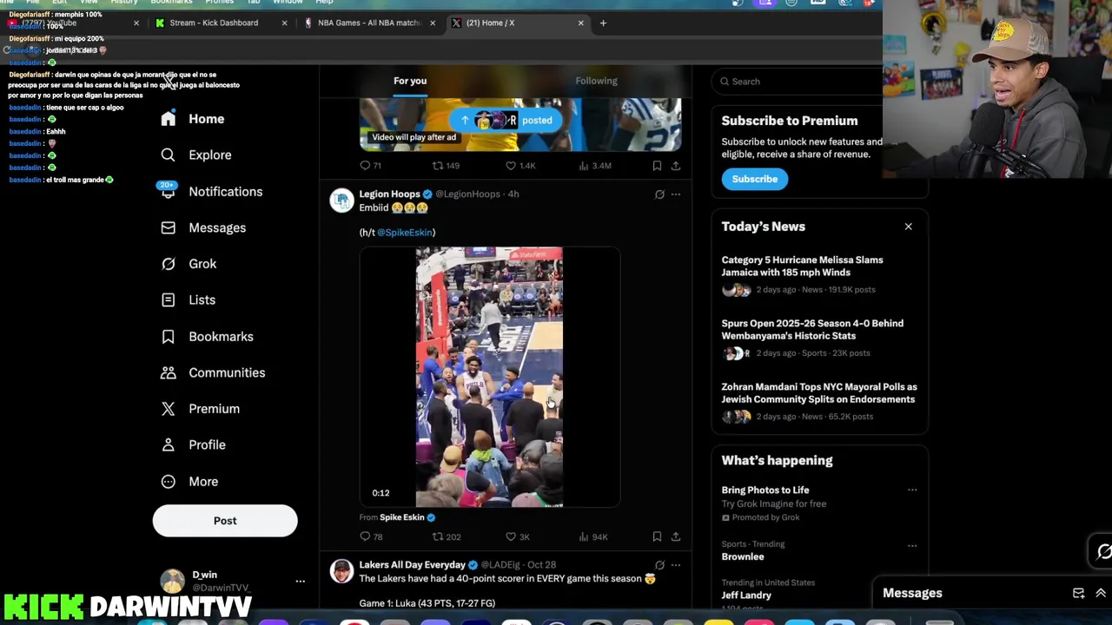Screen dimensions: 1112x625
Task: Open Bring Photos to Life promoted trend
Action: click(764, 490)
